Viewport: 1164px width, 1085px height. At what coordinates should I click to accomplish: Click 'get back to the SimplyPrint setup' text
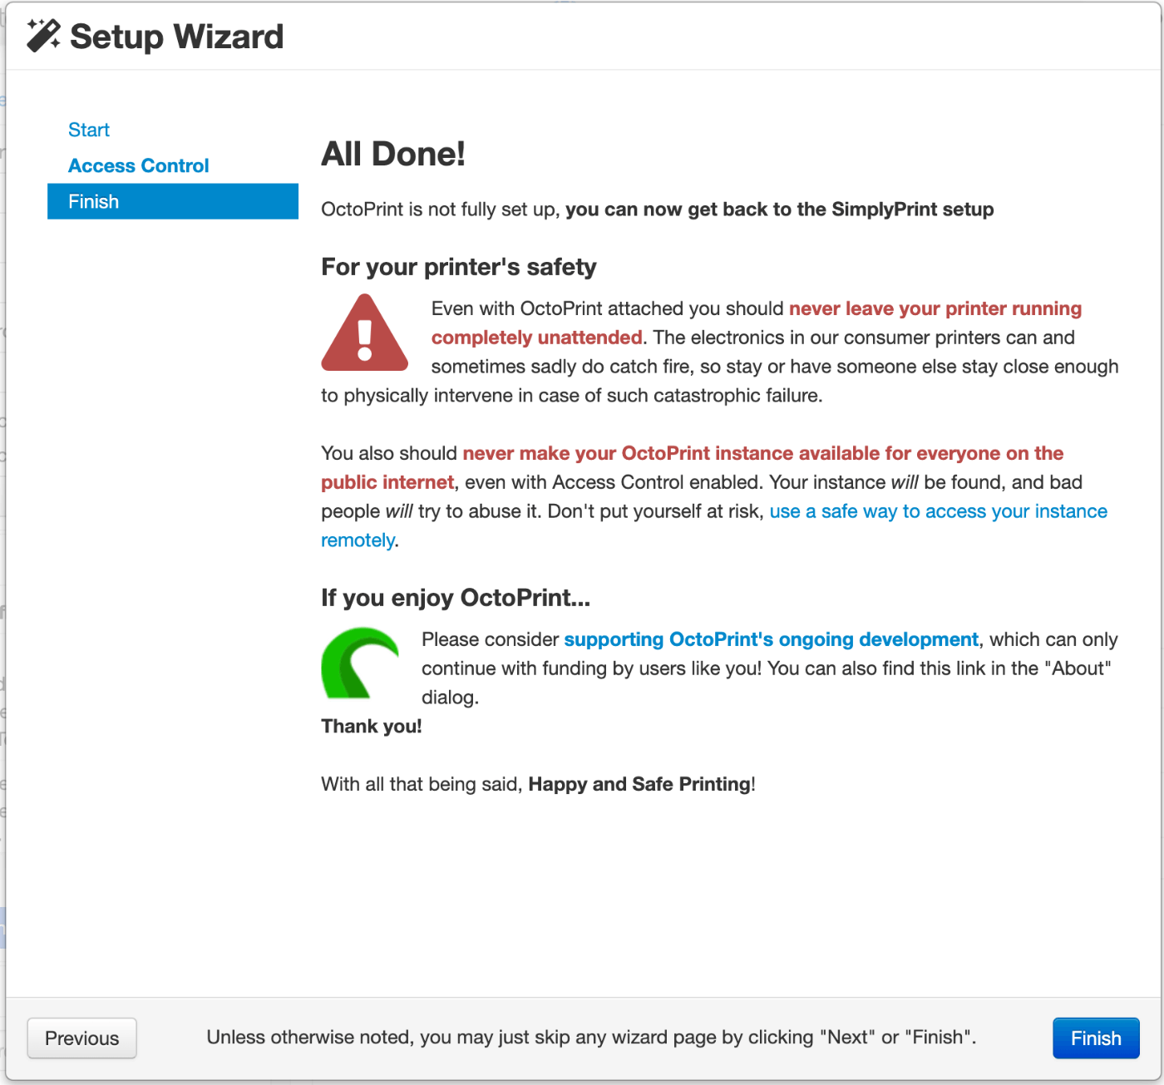841,209
